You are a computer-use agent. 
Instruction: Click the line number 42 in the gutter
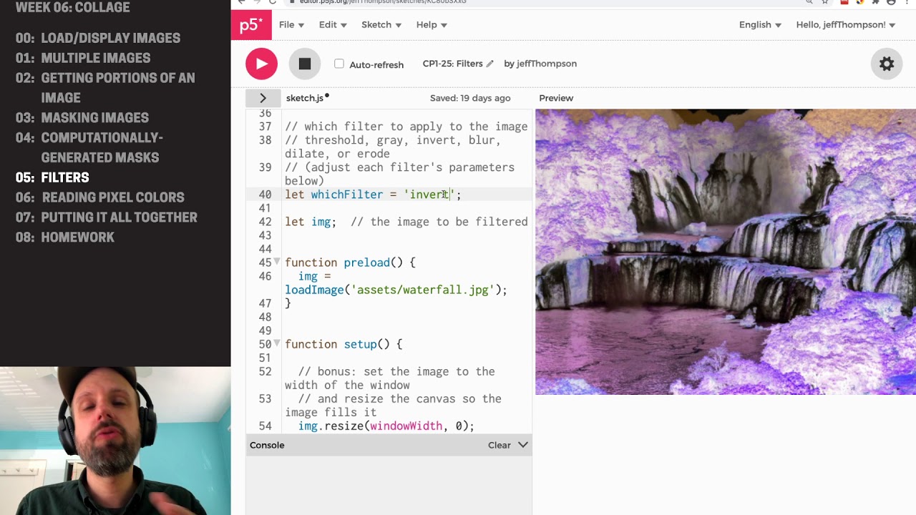265,222
